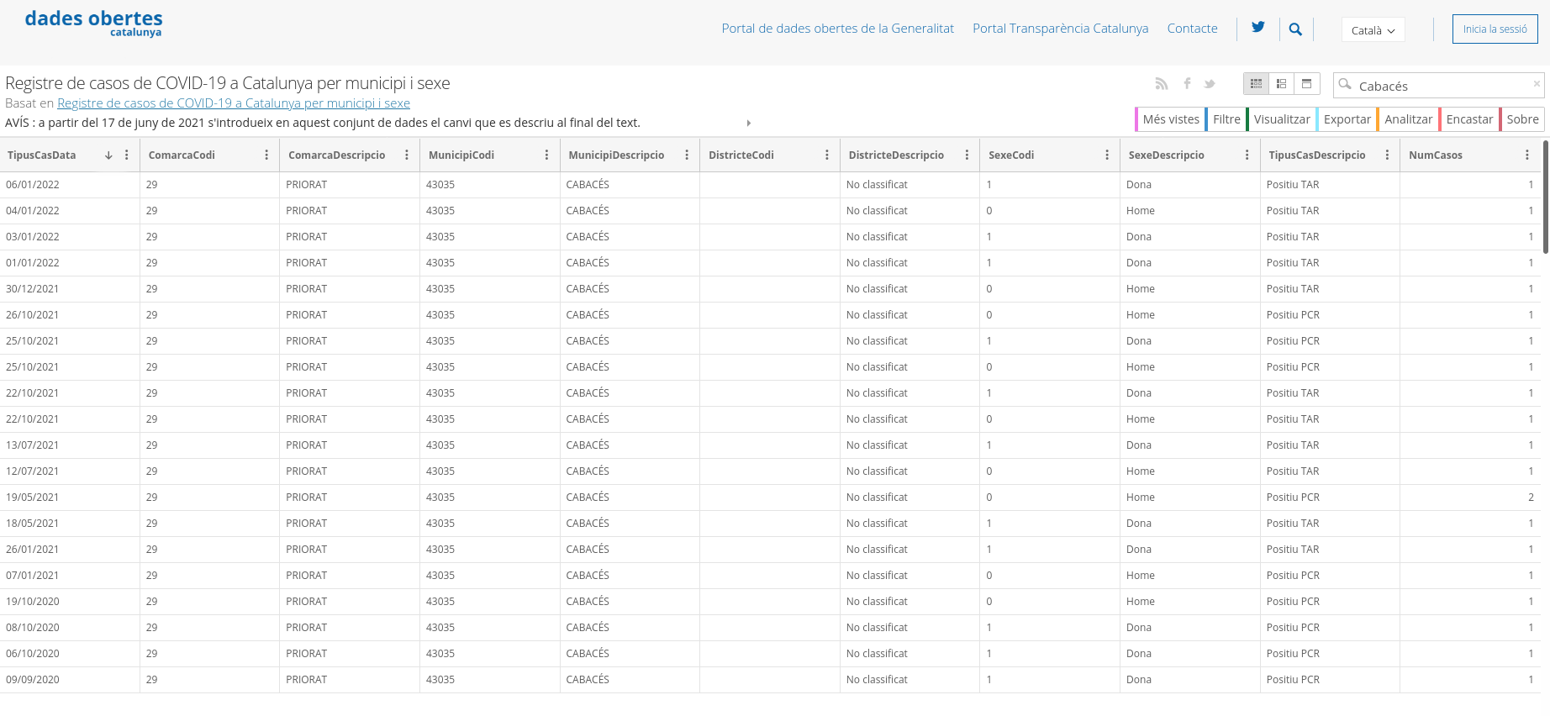Clear the Cabacés search with the X
The width and height of the screenshot is (1550, 716).
[x=1537, y=84]
